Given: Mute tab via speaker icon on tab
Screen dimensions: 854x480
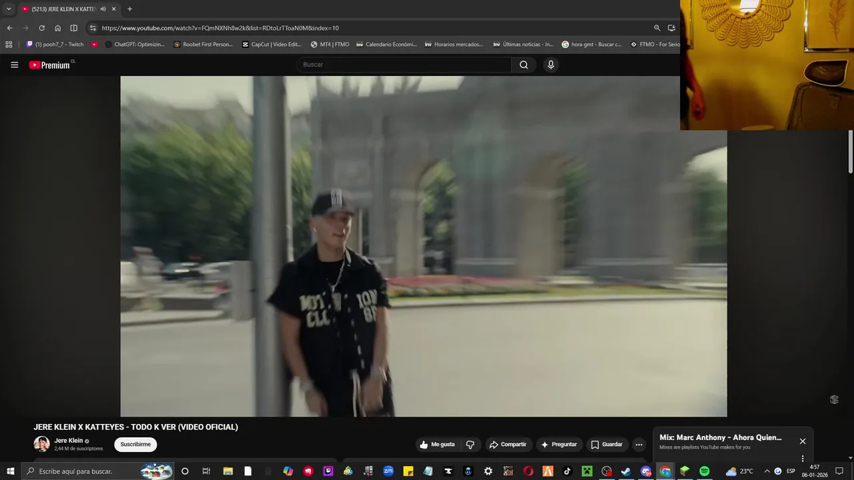Looking at the screenshot, I should pyautogui.click(x=103, y=9).
